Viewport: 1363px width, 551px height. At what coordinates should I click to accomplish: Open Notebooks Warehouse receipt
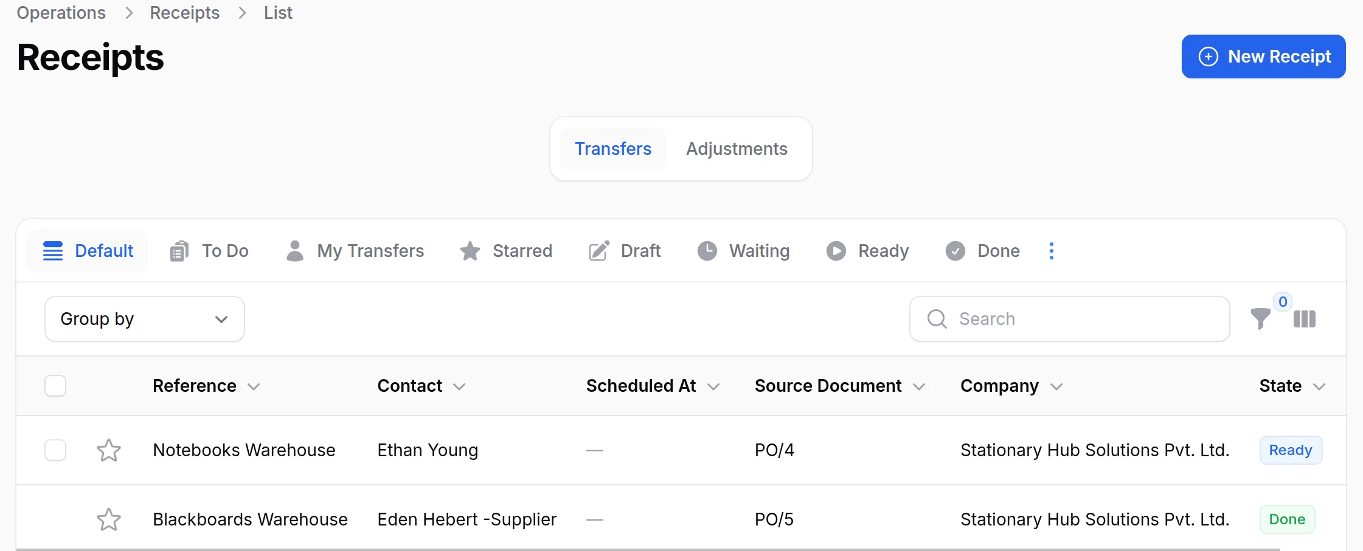[244, 450]
